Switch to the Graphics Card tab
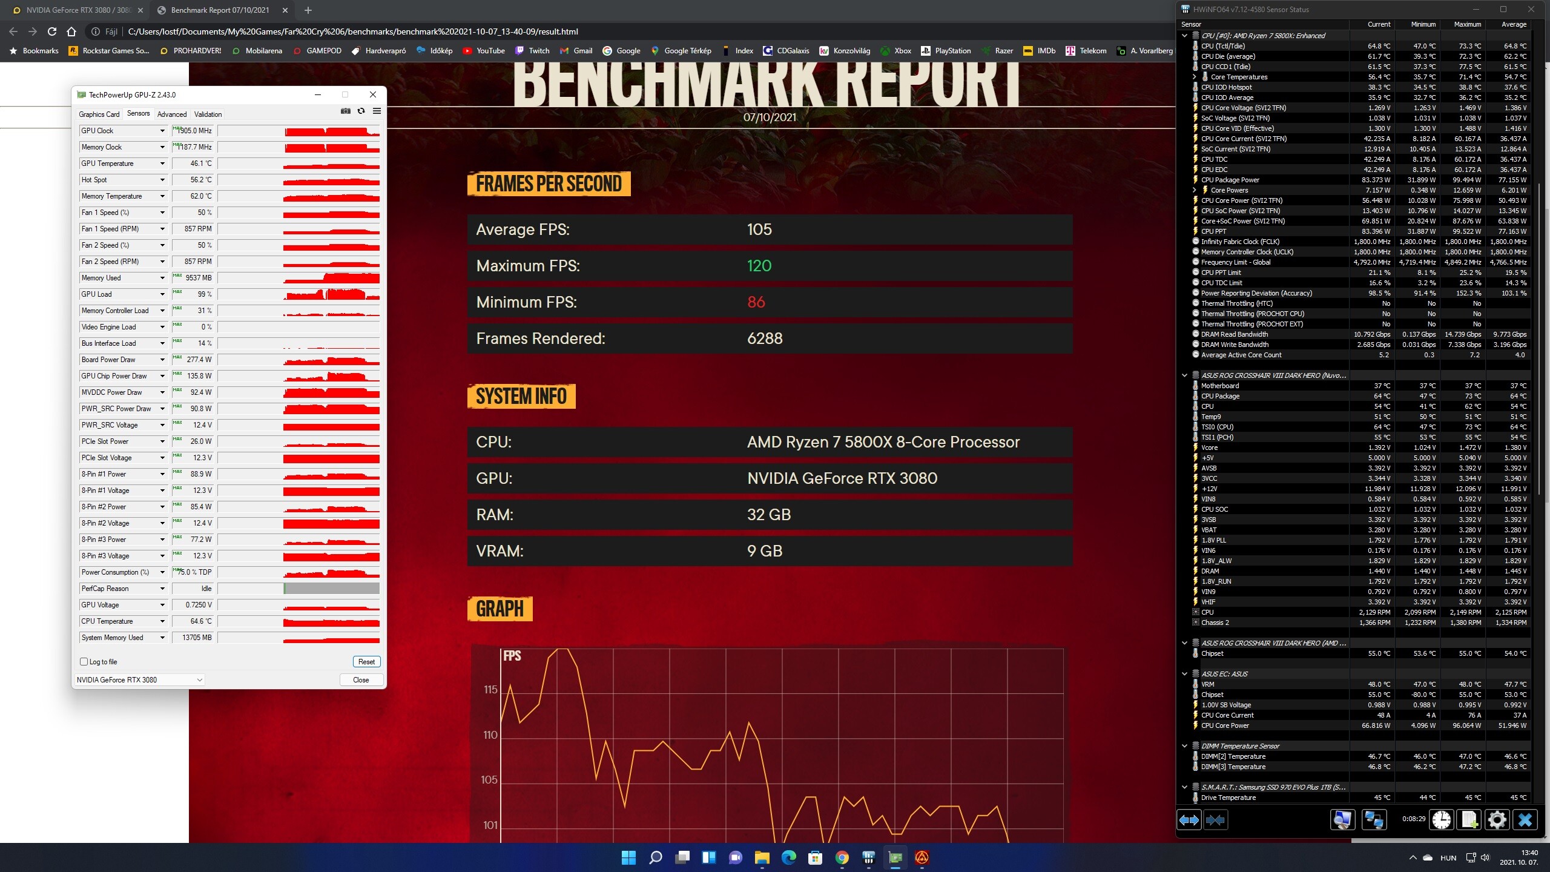 [99, 114]
